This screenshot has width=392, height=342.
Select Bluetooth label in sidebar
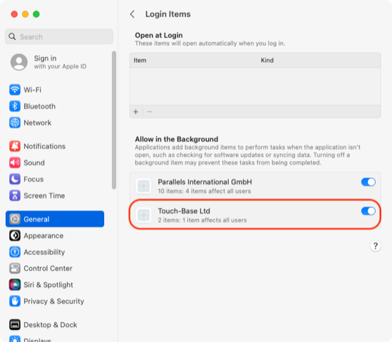39,106
